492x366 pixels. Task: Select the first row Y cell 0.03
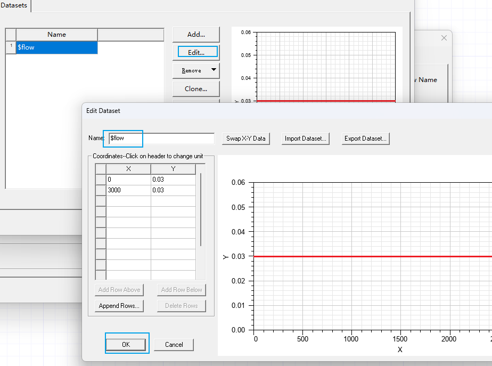173,180
